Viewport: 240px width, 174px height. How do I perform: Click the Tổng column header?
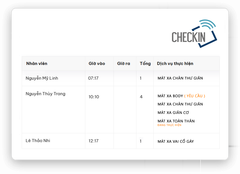(145, 64)
